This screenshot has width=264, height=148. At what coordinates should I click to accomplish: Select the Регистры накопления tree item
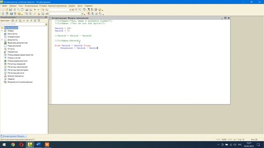coord(17,67)
